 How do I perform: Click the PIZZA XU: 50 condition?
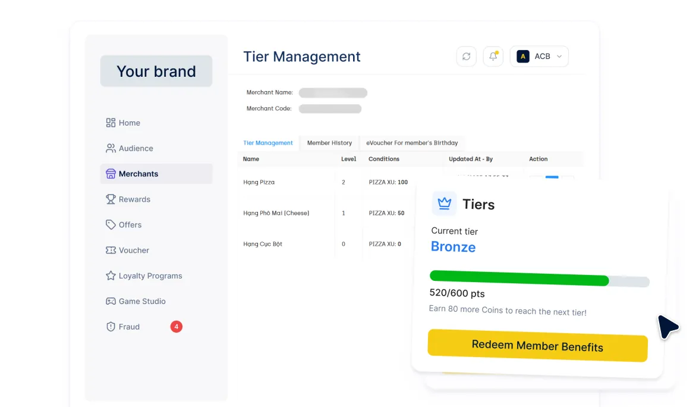[386, 213]
